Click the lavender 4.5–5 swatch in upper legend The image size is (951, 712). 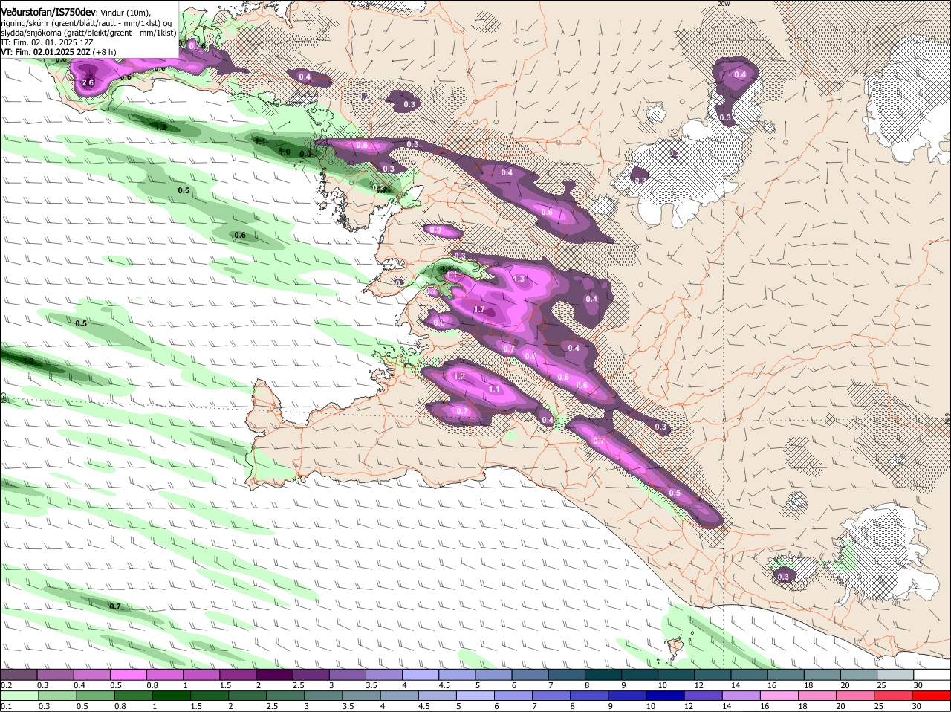(458, 675)
